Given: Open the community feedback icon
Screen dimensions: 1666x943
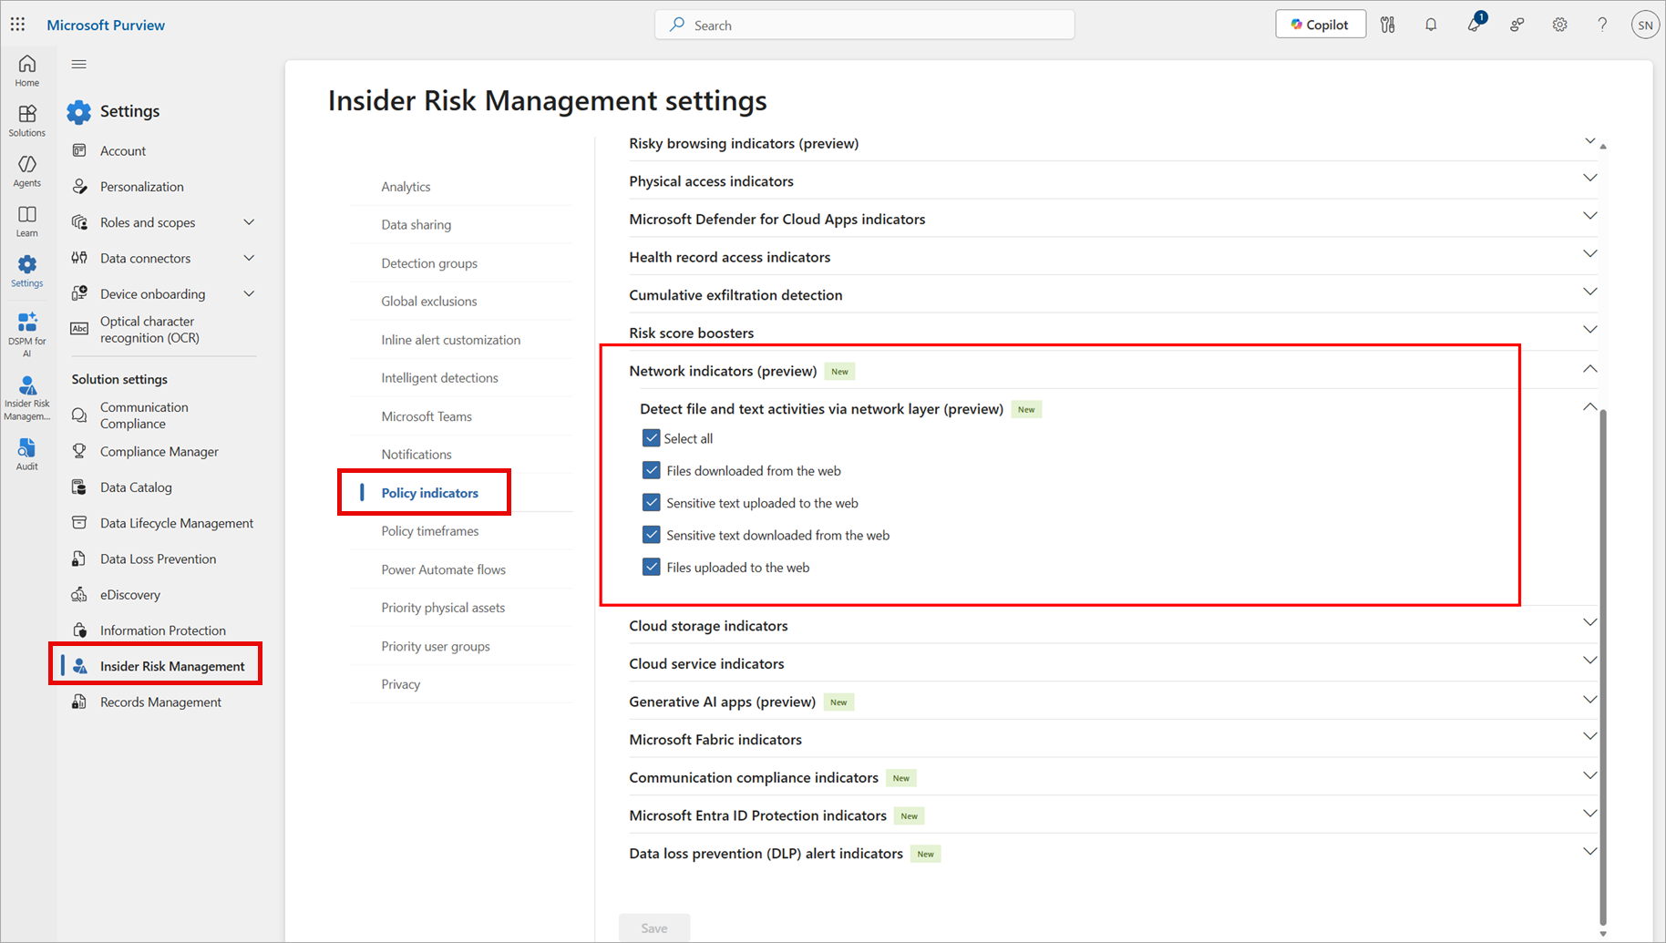Looking at the screenshot, I should (1517, 25).
